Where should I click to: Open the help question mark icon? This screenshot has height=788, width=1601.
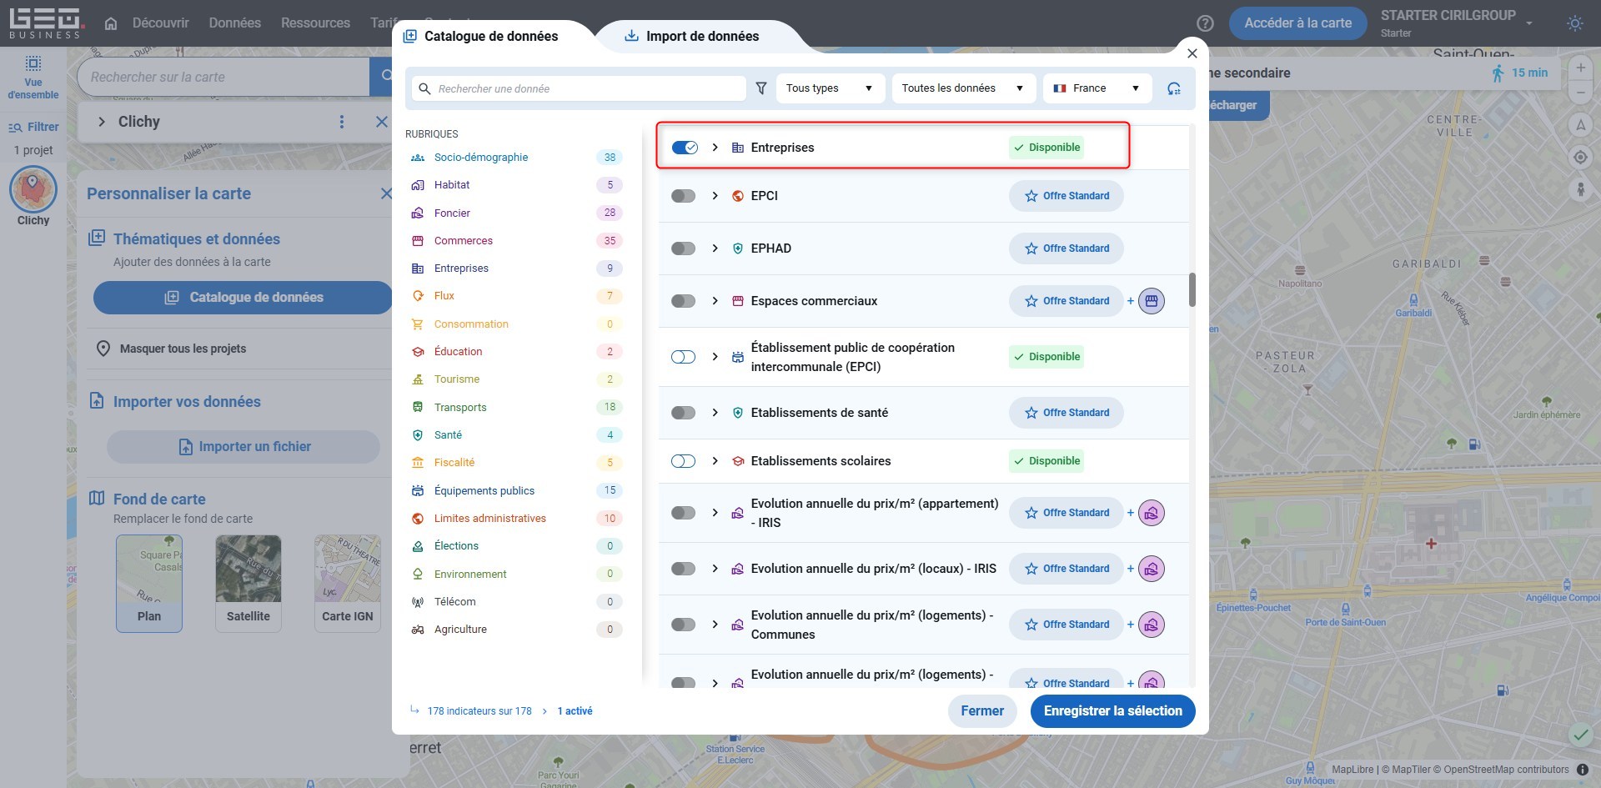pyautogui.click(x=1205, y=23)
